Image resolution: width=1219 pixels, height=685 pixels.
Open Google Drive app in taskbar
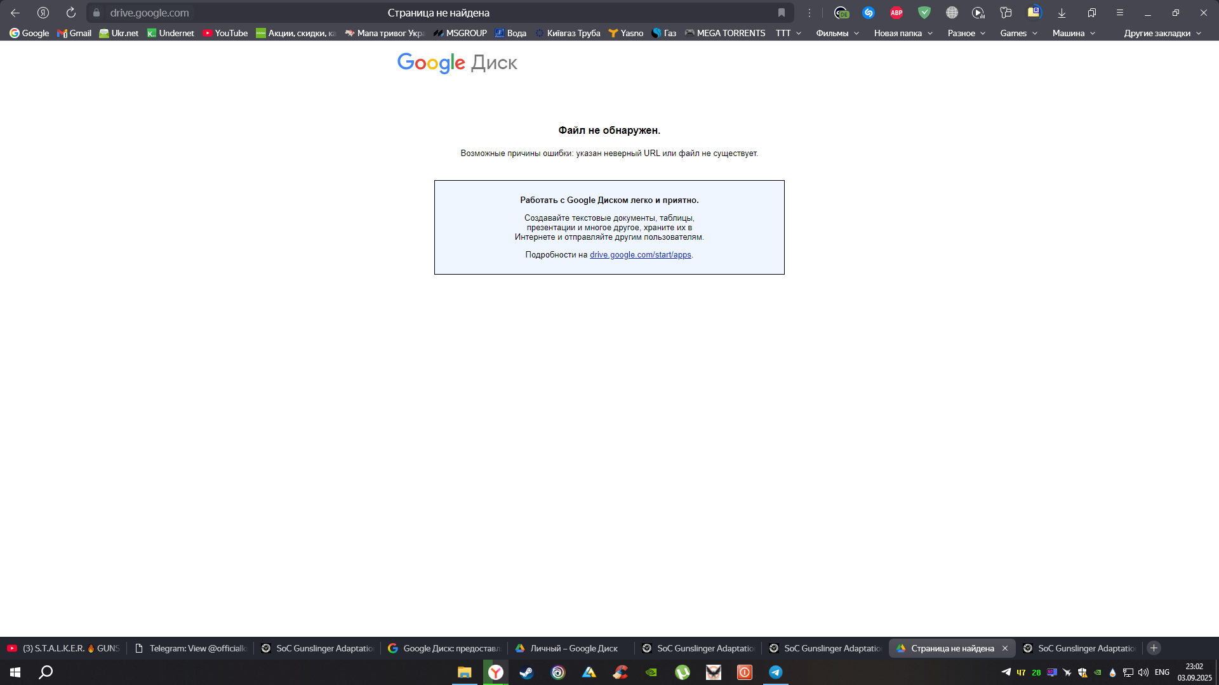pos(589,672)
